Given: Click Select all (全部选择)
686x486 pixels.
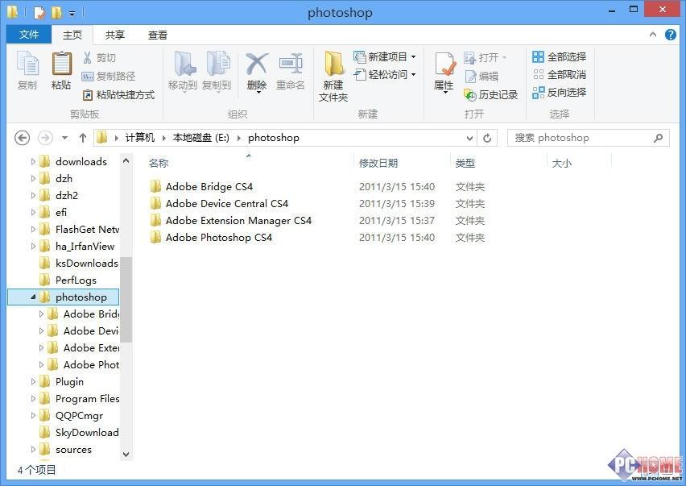Looking at the screenshot, I should (x=559, y=57).
